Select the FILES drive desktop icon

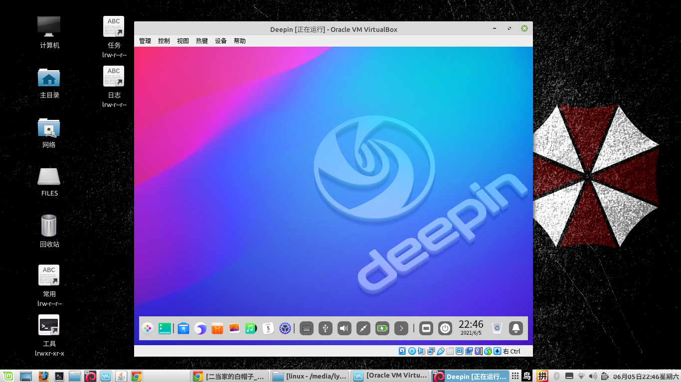[x=49, y=182]
